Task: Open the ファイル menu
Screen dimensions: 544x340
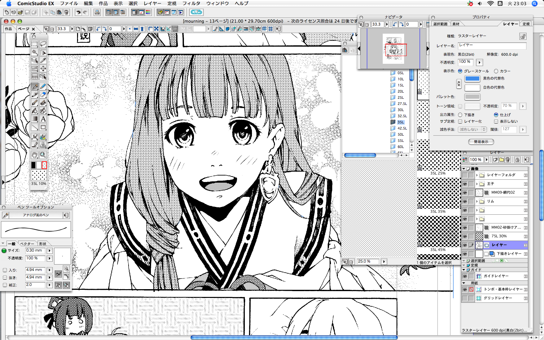Action: 69,4
